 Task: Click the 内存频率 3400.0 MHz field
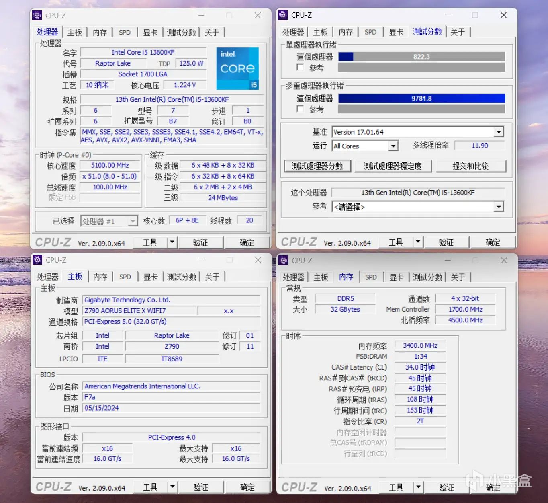(x=420, y=345)
